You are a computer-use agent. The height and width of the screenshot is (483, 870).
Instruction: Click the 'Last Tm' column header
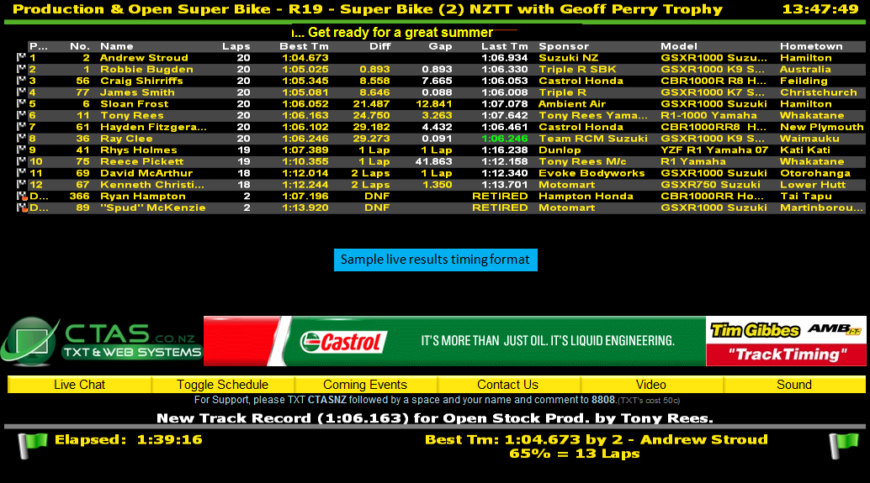tap(504, 46)
